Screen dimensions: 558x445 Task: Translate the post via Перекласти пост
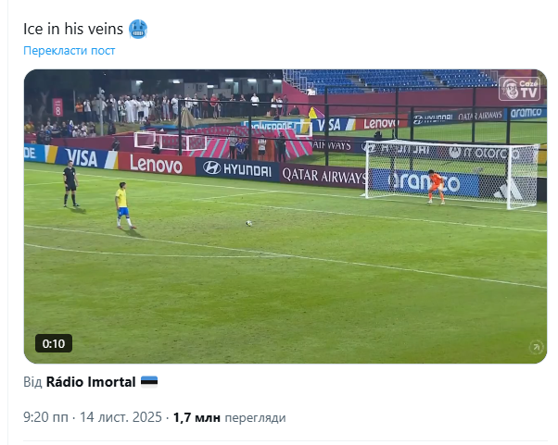tap(69, 51)
